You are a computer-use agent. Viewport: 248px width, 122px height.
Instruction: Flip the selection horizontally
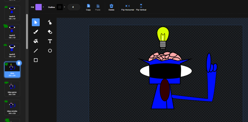point(128,7)
